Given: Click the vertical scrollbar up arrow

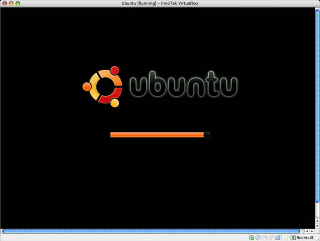Looking at the screenshot, I should click(x=317, y=221).
